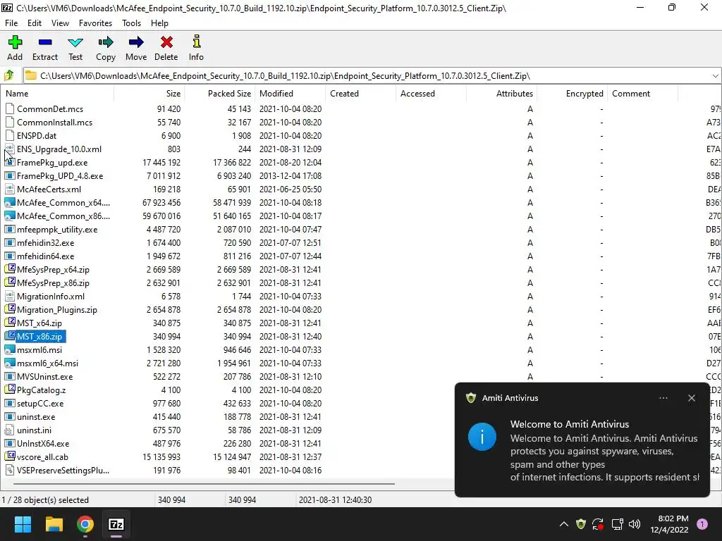Click the Extract toolbar icon

pyautogui.click(x=45, y=42)
